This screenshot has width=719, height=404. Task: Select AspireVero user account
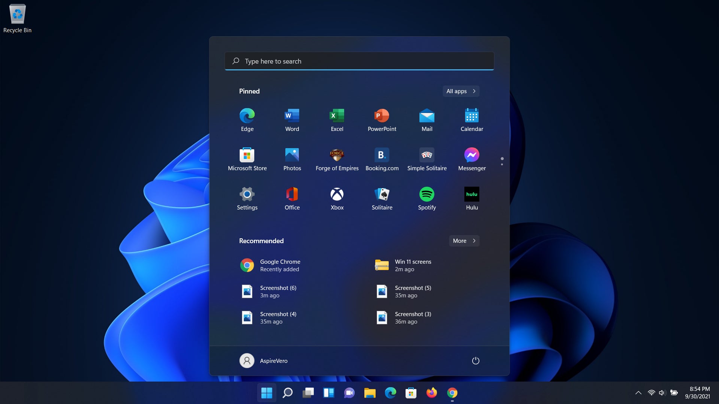(x=264, y=360)
